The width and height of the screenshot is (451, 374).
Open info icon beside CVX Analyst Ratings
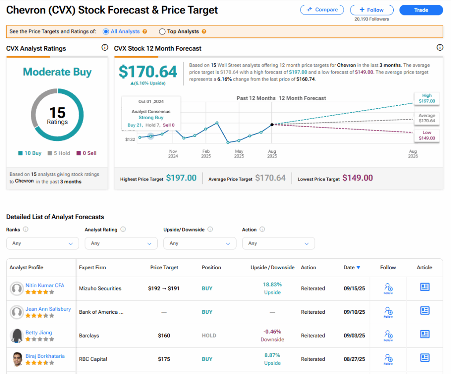point(105,48)
